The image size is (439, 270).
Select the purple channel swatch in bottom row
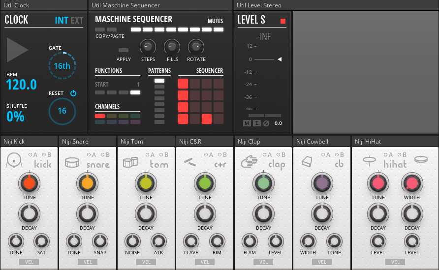click(124, 122)
